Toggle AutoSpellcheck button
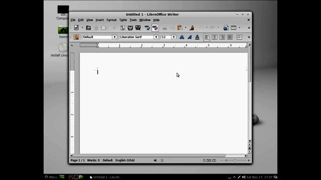Viewport: 321px width, 180px height. click(x=155, y=27)
